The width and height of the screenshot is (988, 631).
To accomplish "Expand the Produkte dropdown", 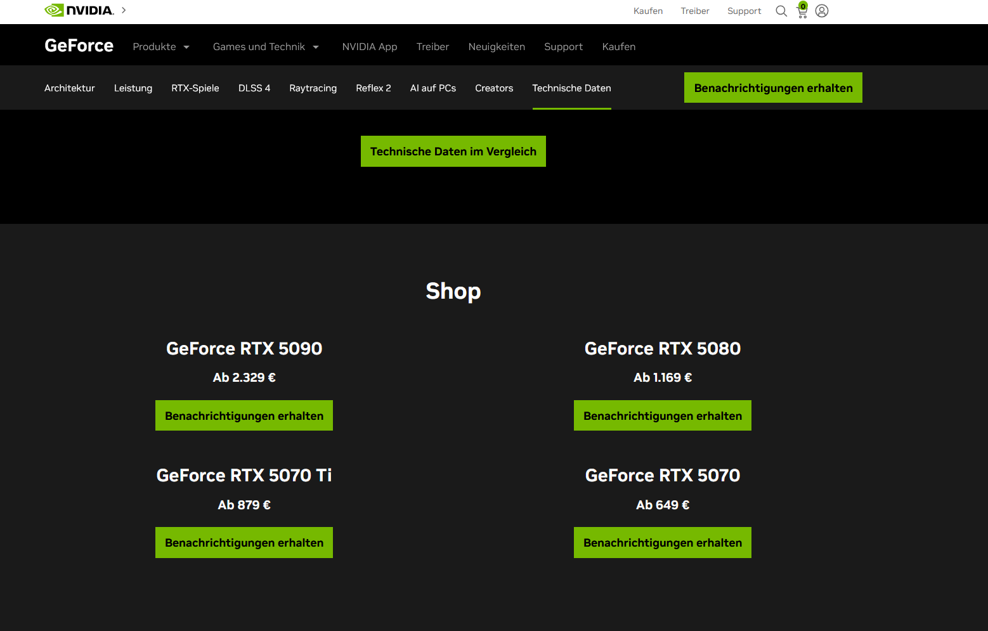I will point(161,47).
